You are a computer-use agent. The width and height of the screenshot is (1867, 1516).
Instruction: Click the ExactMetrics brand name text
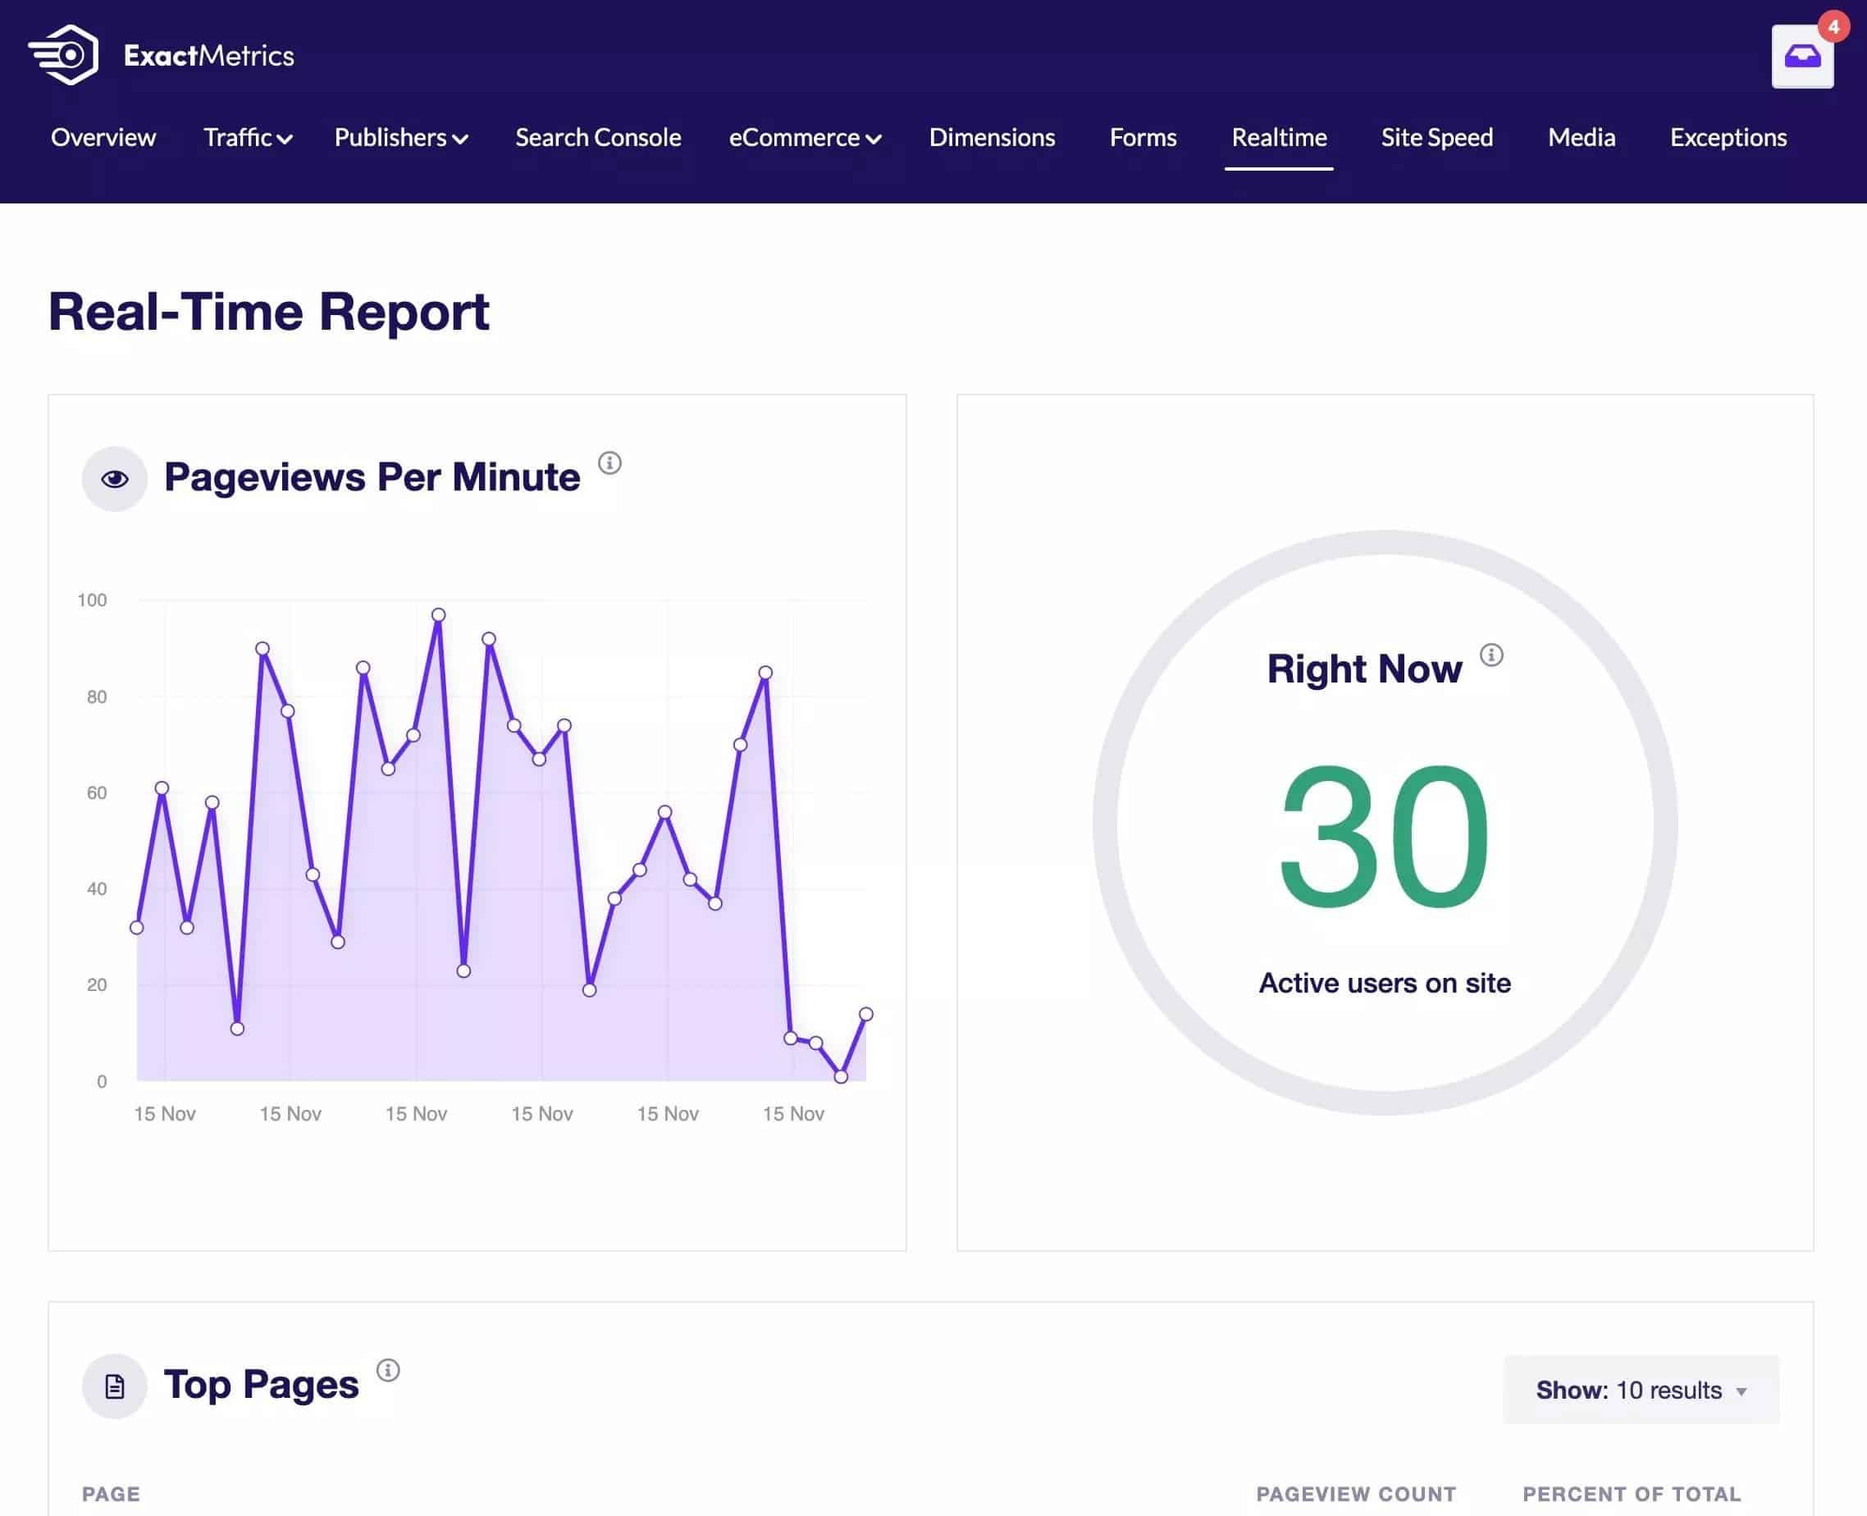point(208,56)
